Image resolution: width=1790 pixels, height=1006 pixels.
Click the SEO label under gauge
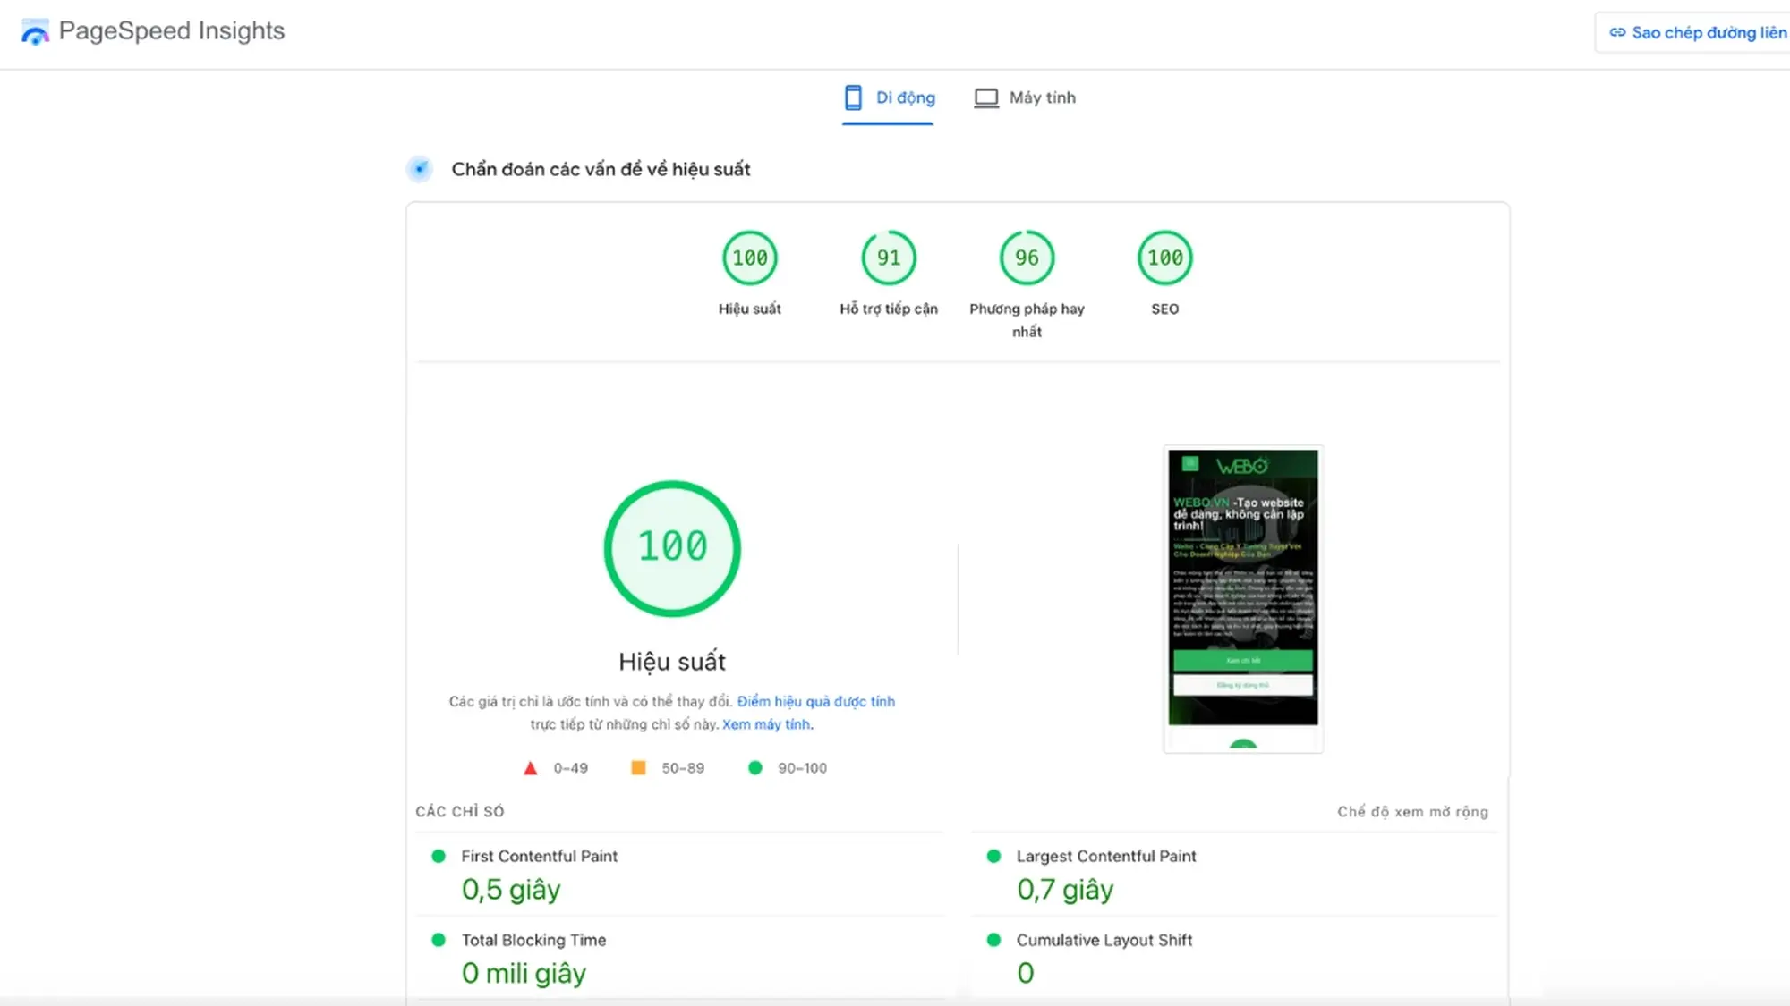click(x=1165, y=309)
